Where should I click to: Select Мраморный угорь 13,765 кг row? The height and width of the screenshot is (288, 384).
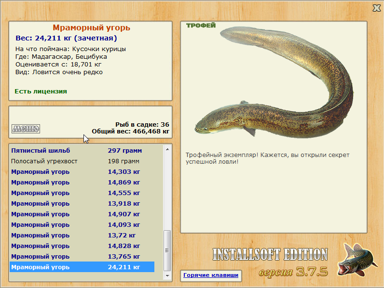pos(82,257)
